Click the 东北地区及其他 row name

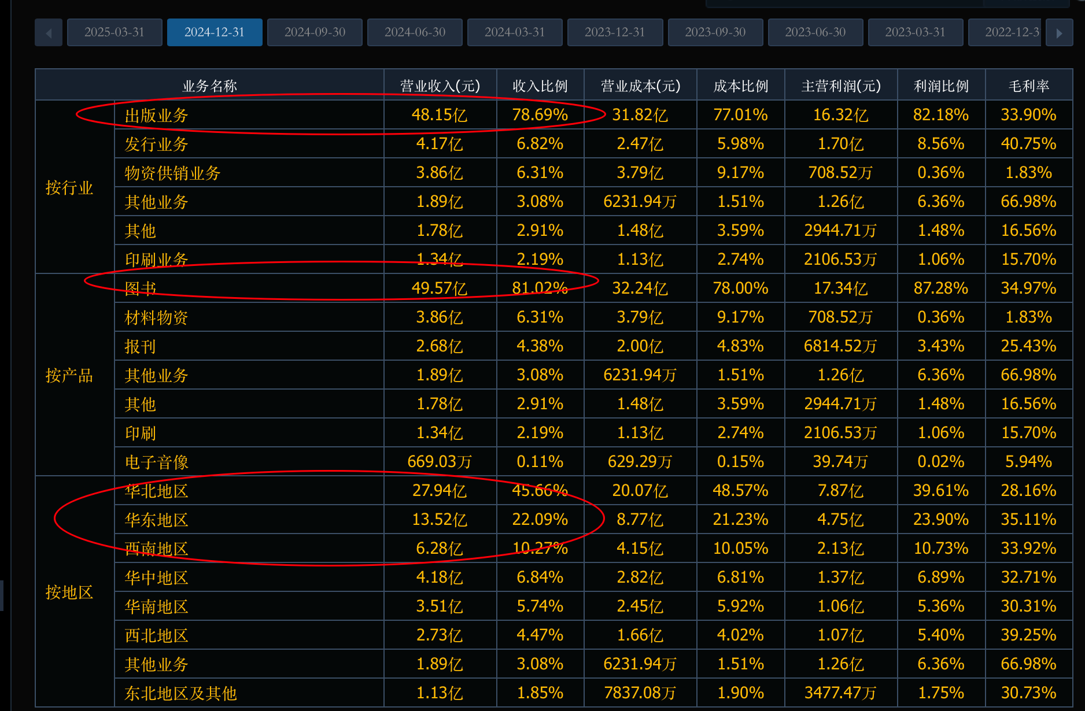tap(180, 693)
